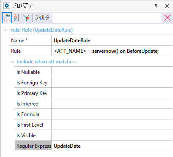Close the properties panel
Screen dimensions: 173x157
pyautogui.click(x=167, y=6)
